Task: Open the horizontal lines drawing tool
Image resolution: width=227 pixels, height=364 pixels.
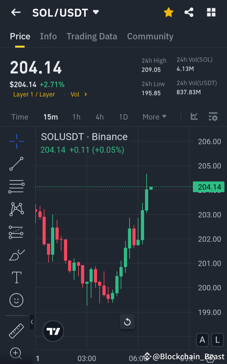Action: tap(16, 186)
